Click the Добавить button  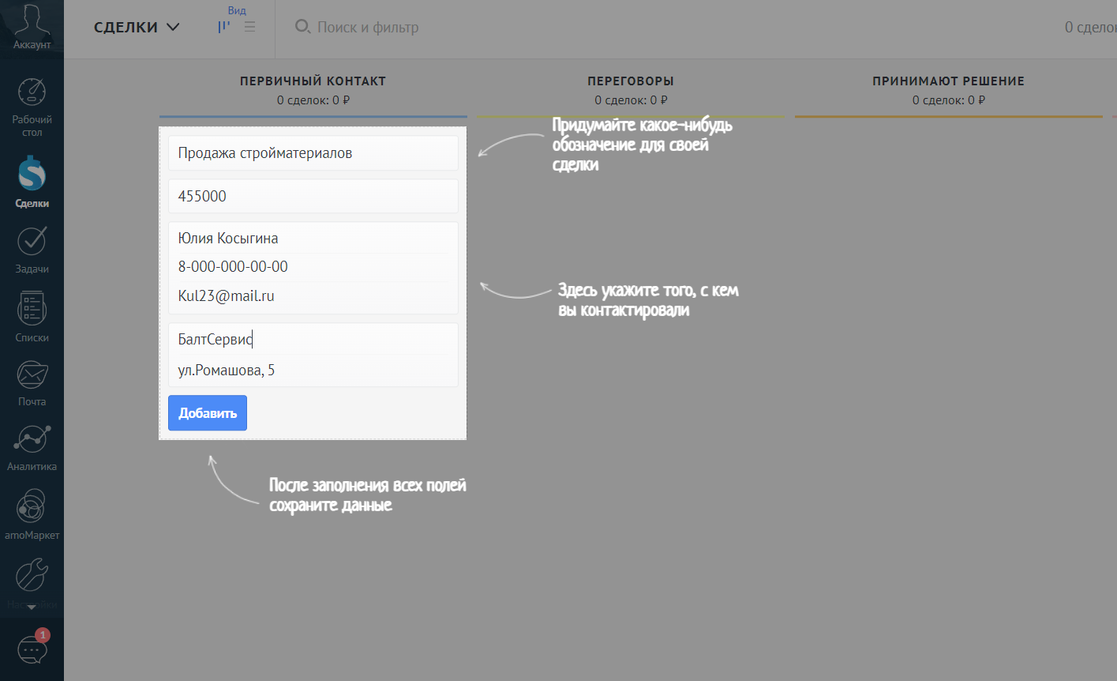208,413
